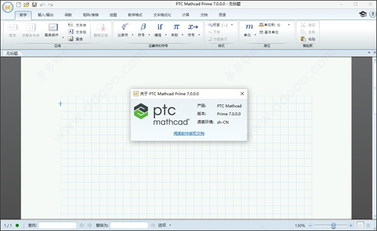Switch to the 函数 ribbon tab
The image size is (377, 231).
68,15
